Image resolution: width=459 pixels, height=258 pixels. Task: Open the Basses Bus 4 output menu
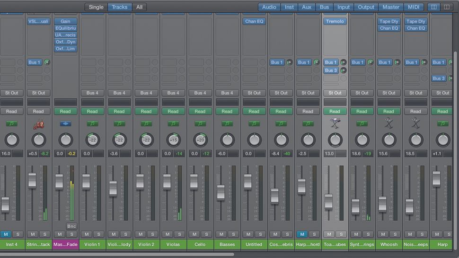coord(227,93)
